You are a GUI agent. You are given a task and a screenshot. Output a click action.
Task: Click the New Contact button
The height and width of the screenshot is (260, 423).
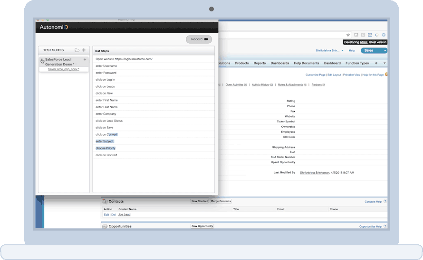tap(200, 201)
